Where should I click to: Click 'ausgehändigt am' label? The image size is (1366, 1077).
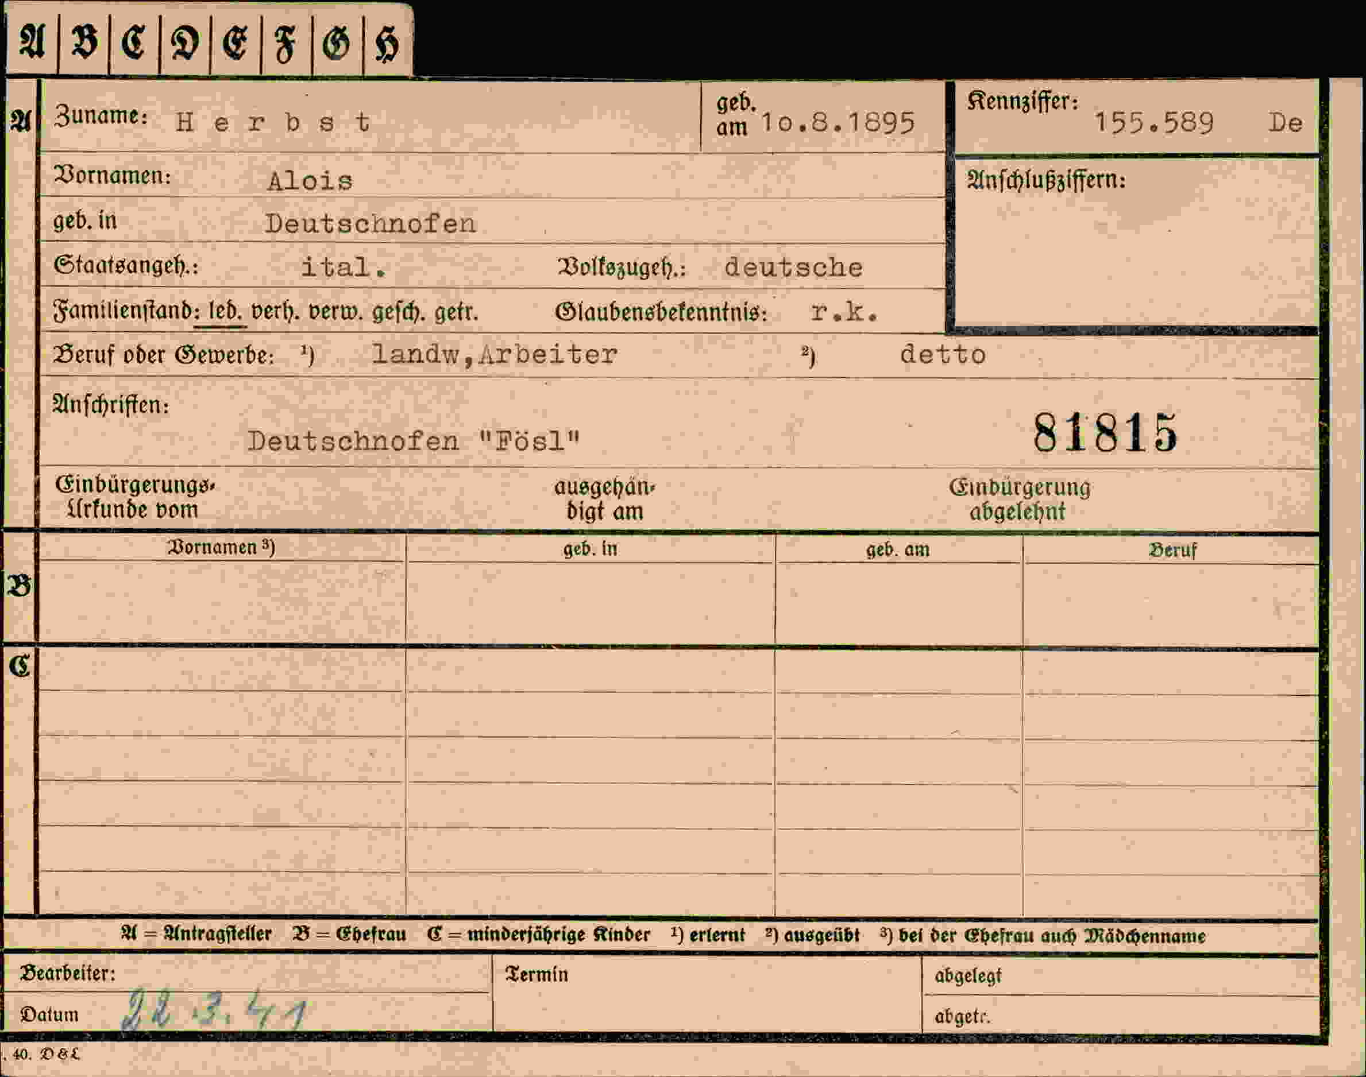[x=605, y=499]
